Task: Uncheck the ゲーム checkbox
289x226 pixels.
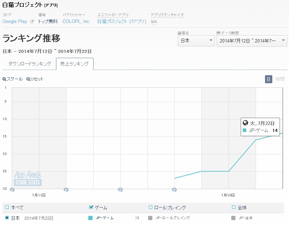Action: [x=91, y=207]
